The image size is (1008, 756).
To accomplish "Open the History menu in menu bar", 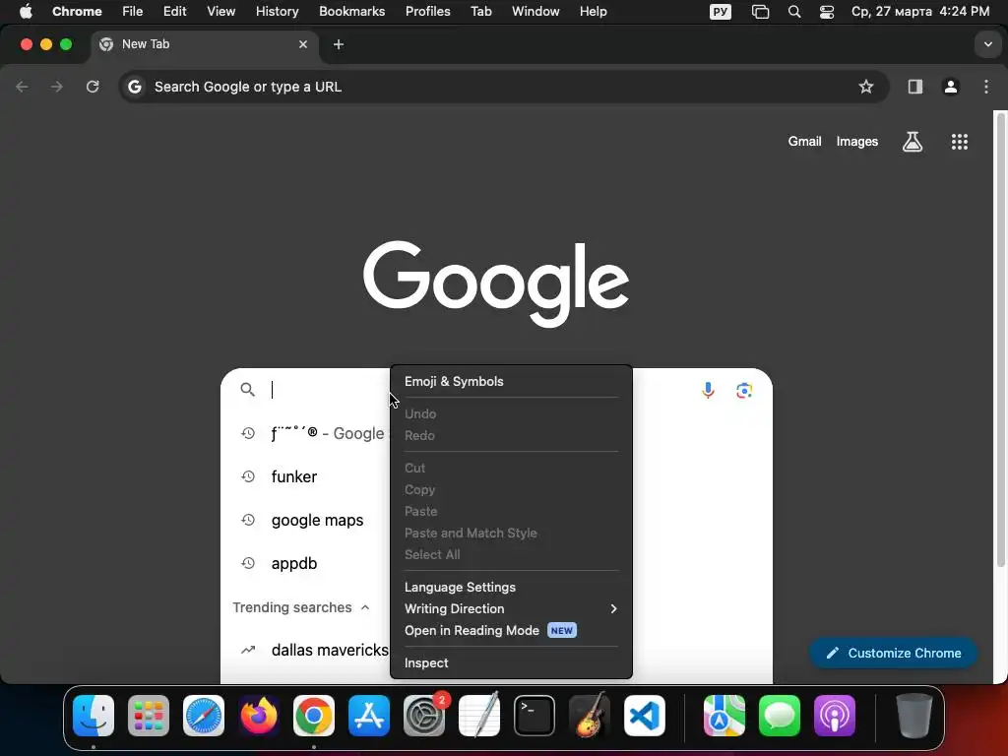I will click(277, 12).
